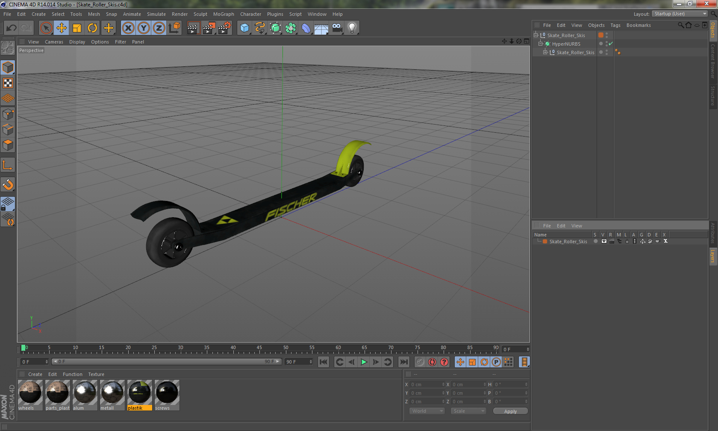Toggle Snap with the magnet icon
The width and height of the screenshot is (718, 431).
coord(8,184)
